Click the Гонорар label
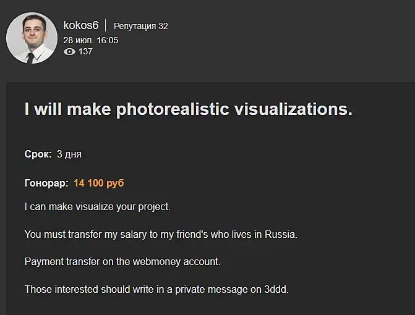This screenshot has width=415, height=315. point(46,183)
